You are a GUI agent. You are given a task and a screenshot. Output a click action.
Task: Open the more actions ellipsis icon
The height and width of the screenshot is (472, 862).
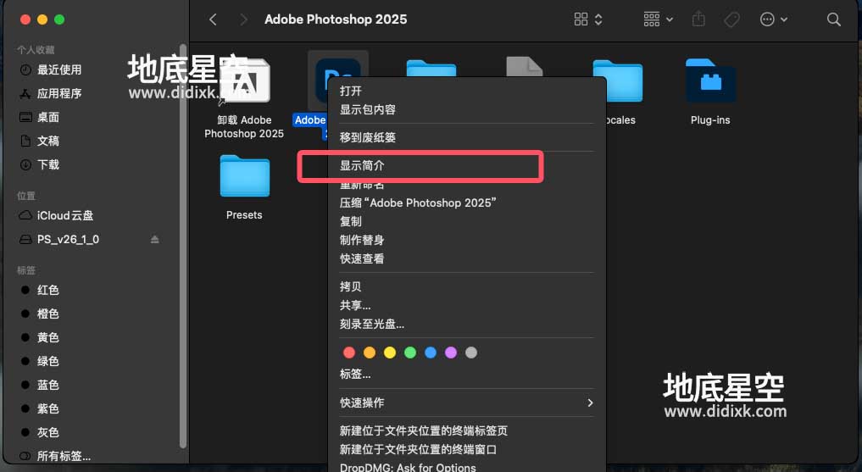[x=767, y=19]
